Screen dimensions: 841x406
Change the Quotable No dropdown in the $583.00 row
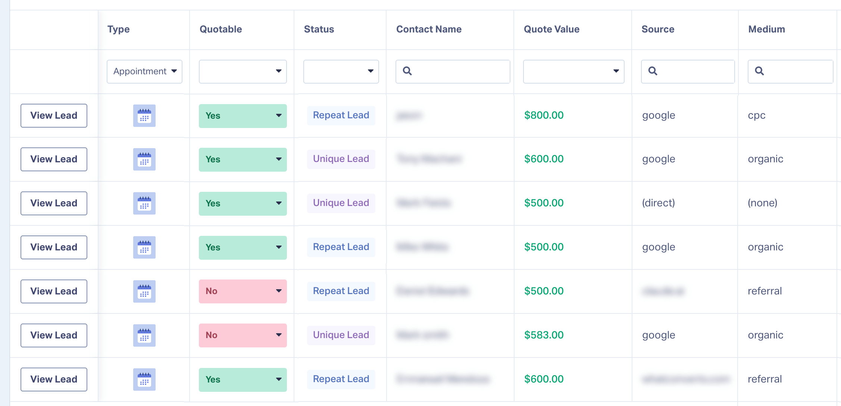coord(243,335)
